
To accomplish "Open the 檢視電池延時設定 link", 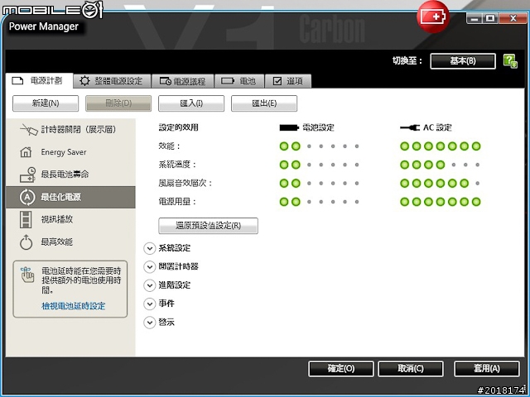I will pos(74,306).
